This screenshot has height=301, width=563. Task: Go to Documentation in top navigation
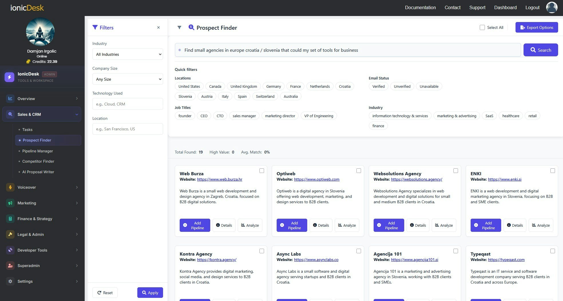(420, 7)
